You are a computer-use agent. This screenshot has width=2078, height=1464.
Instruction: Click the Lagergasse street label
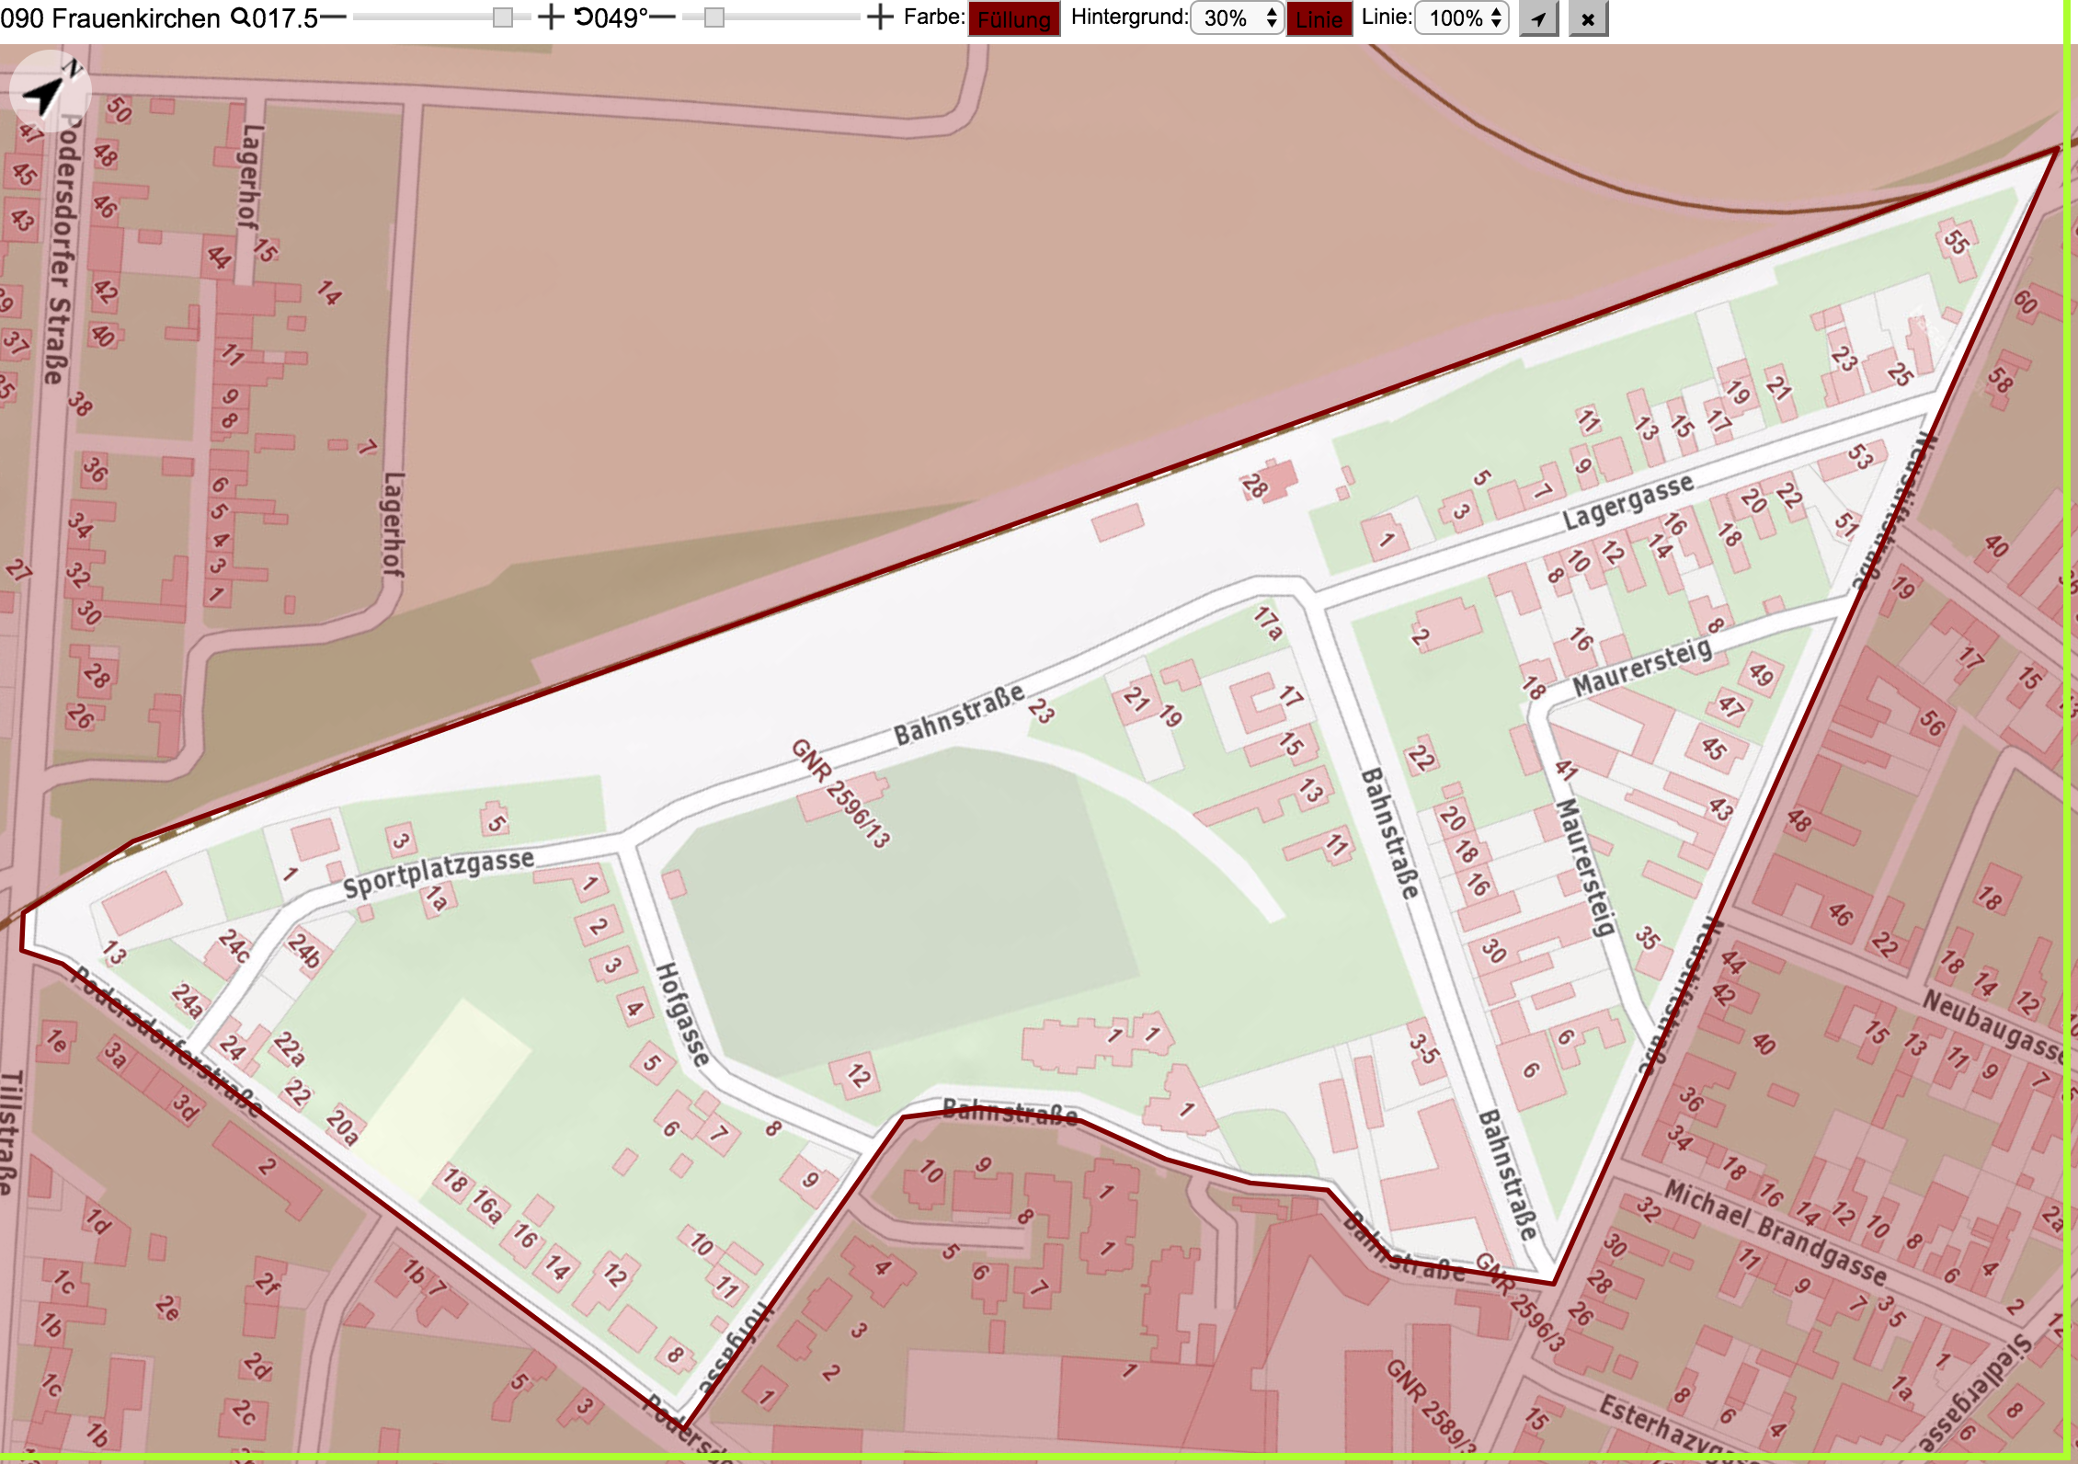(1627, 502)
